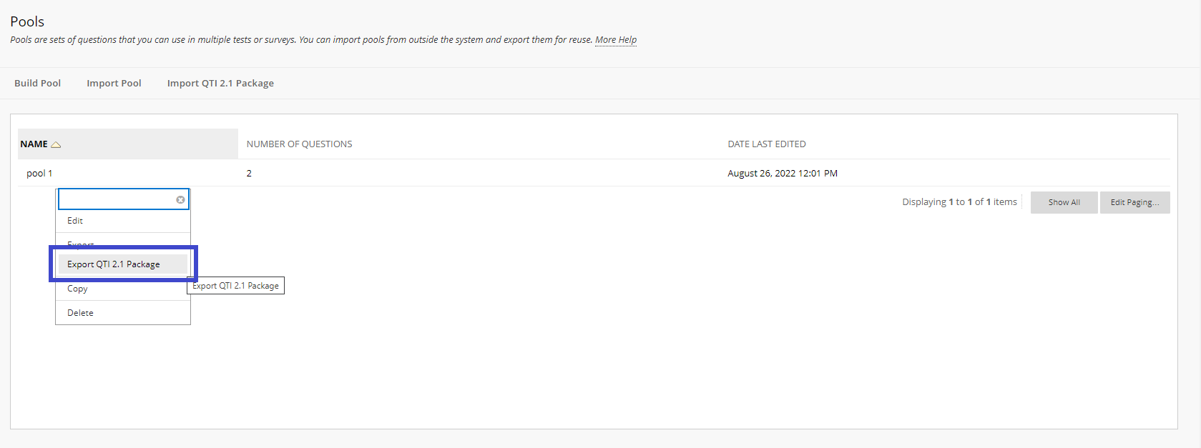Toggle the NAME ascending sort arrow
This screenshot has width=1201, height=448.
(x=56, y=144)
